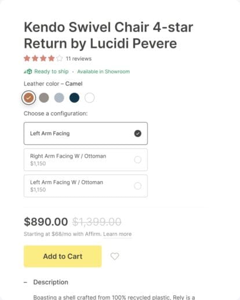Click the fifth empty rating star
The height and width of the screenshot is (300, 240).
pyautogui.click(x=60, y=58)
